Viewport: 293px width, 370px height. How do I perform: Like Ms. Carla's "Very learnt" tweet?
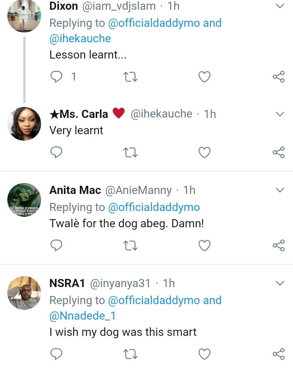pos(204,152)
